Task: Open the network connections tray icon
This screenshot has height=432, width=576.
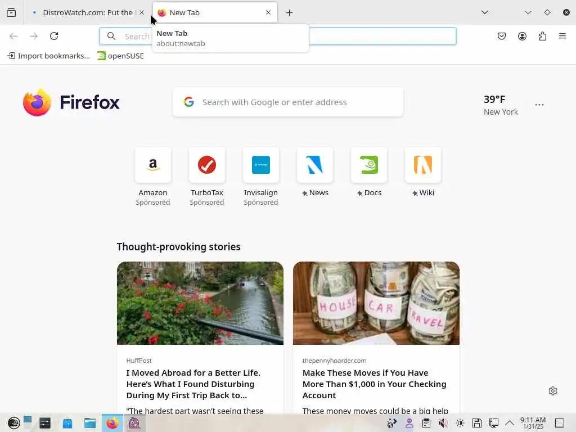Action: (x=494, y=423)
